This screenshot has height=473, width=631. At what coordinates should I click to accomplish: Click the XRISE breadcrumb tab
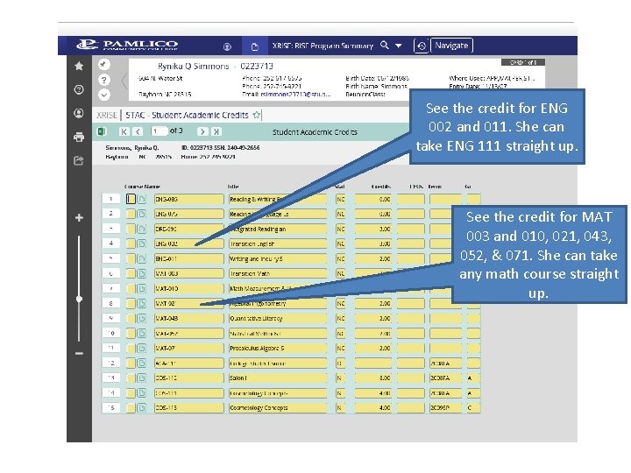(107, 115)
